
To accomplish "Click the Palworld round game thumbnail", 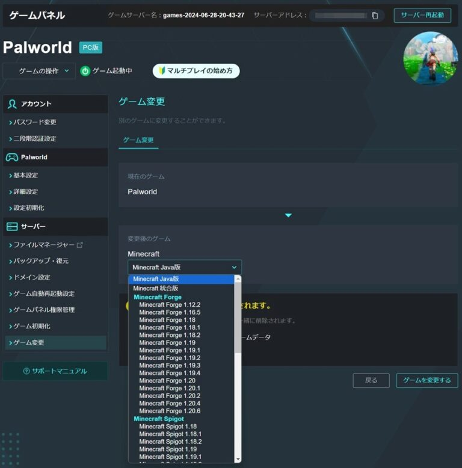I will point(430,58).
